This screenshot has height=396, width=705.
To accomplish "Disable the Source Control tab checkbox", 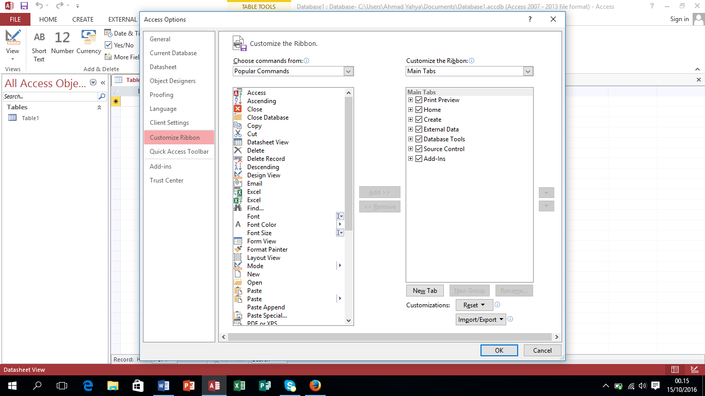I will point(419,148).
